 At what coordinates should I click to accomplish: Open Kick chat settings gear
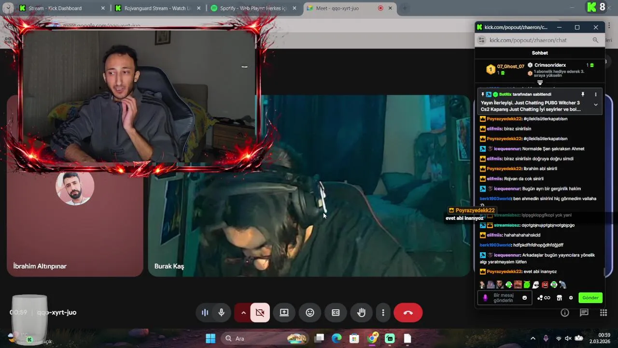(571, 298)
